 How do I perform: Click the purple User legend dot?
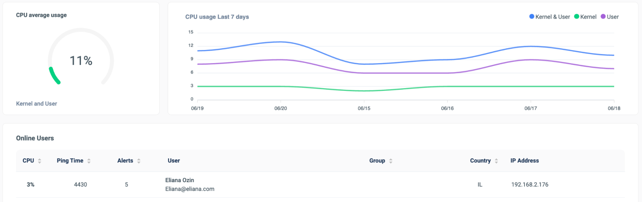point(603,16)
